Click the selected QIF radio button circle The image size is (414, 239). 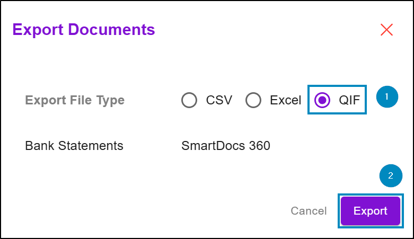tap(322, 100)
